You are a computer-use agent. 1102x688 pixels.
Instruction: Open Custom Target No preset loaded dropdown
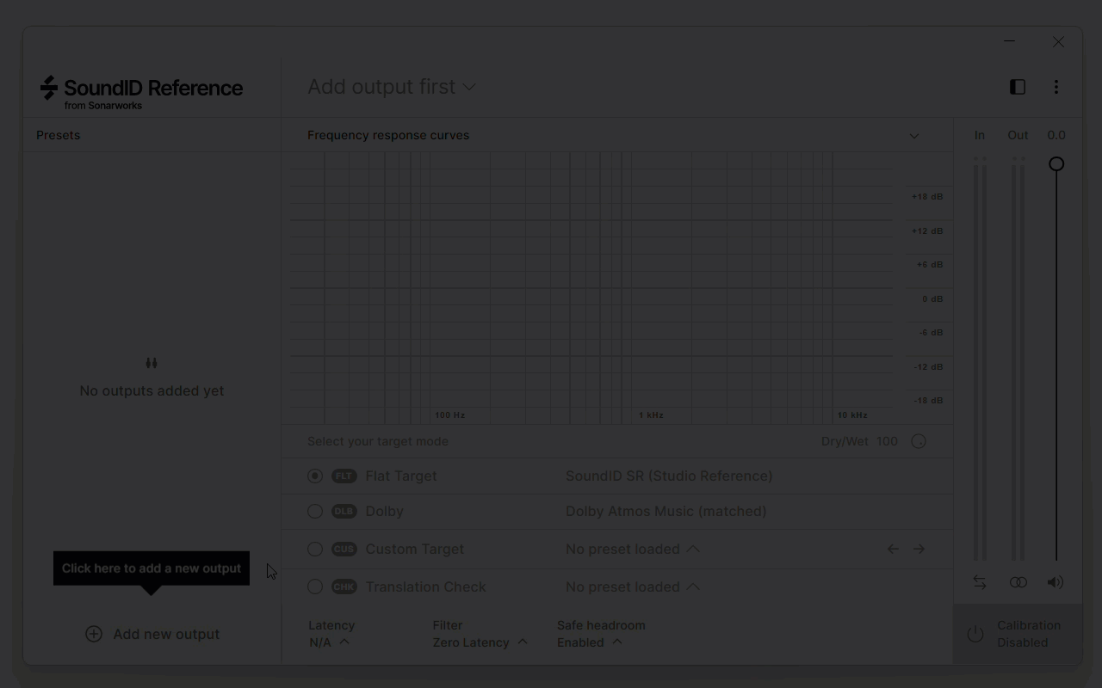tap(633, 549)
